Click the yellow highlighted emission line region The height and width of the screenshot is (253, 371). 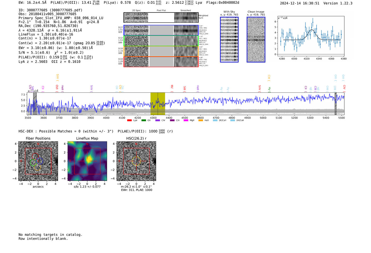point(158,104)
